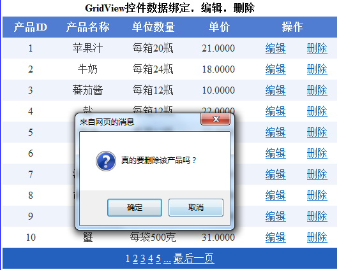The width and height of the screenshot is (339, 270).
Task: Click 编辑 link in row 5
Action: point(275,132)
